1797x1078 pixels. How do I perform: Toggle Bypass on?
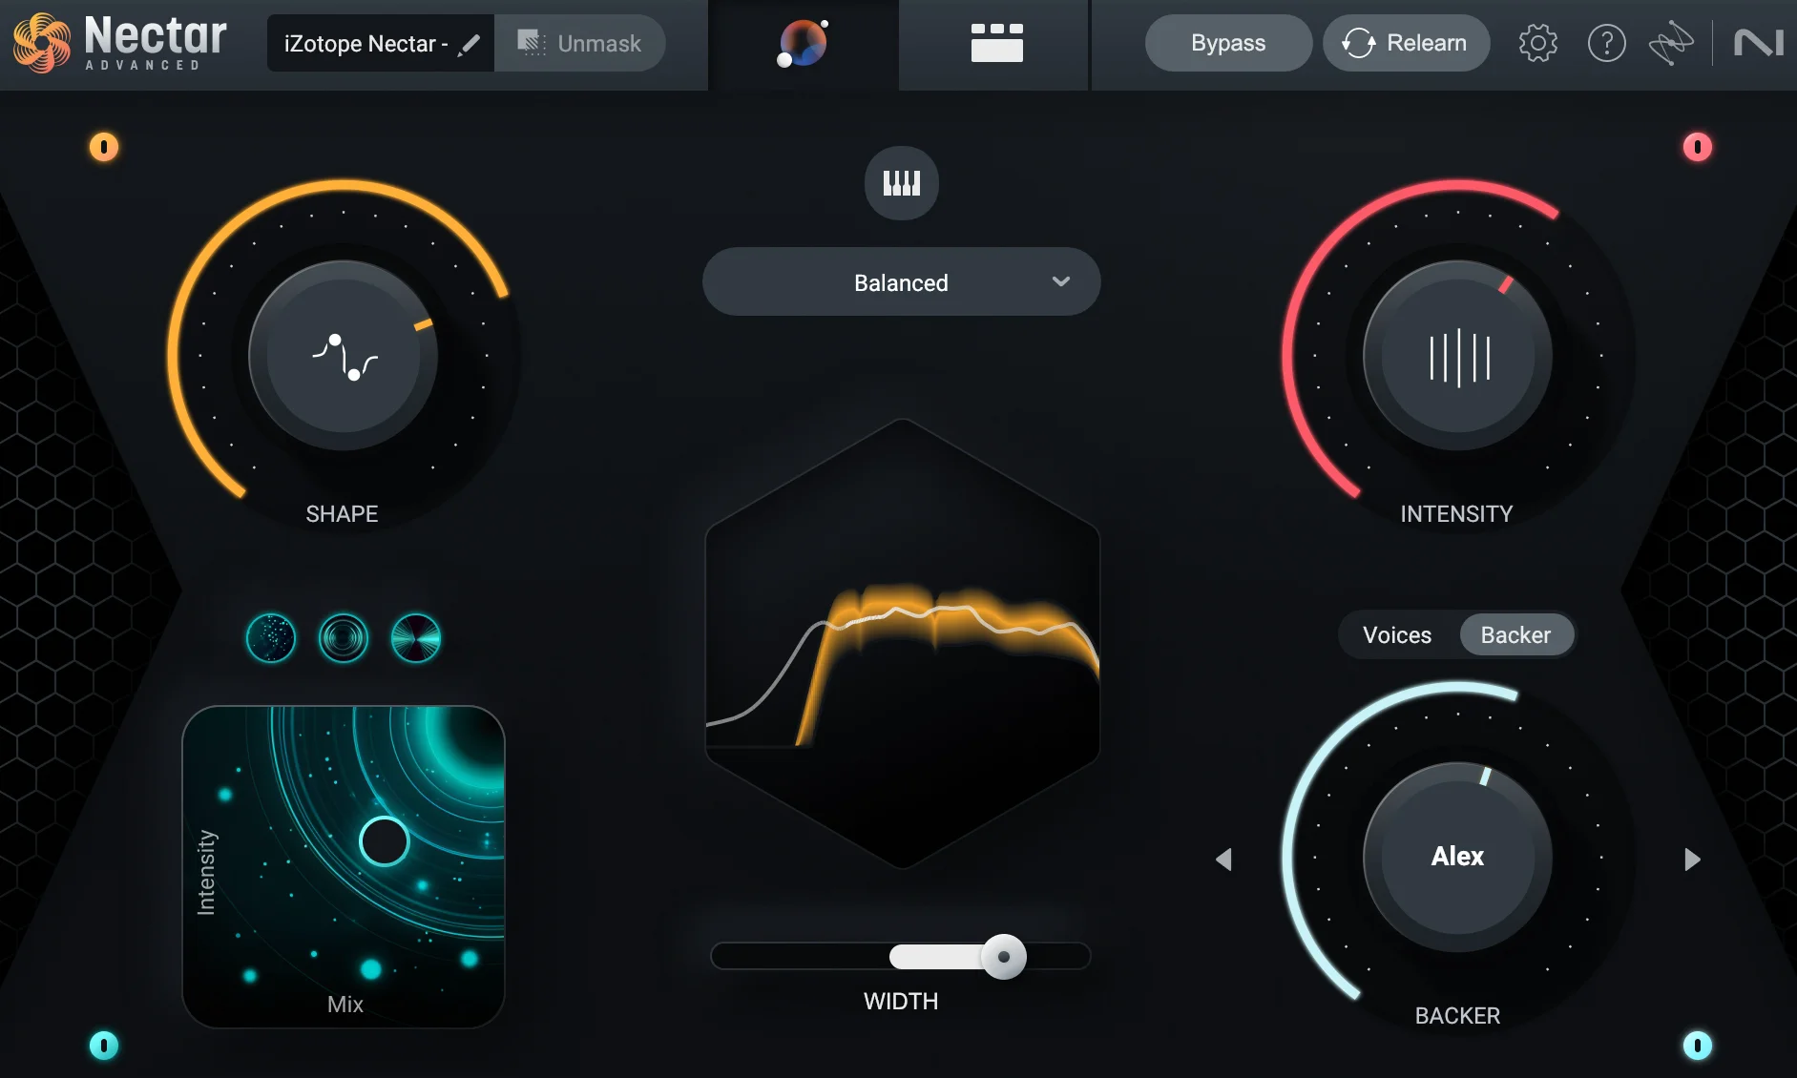(1227, 42)
